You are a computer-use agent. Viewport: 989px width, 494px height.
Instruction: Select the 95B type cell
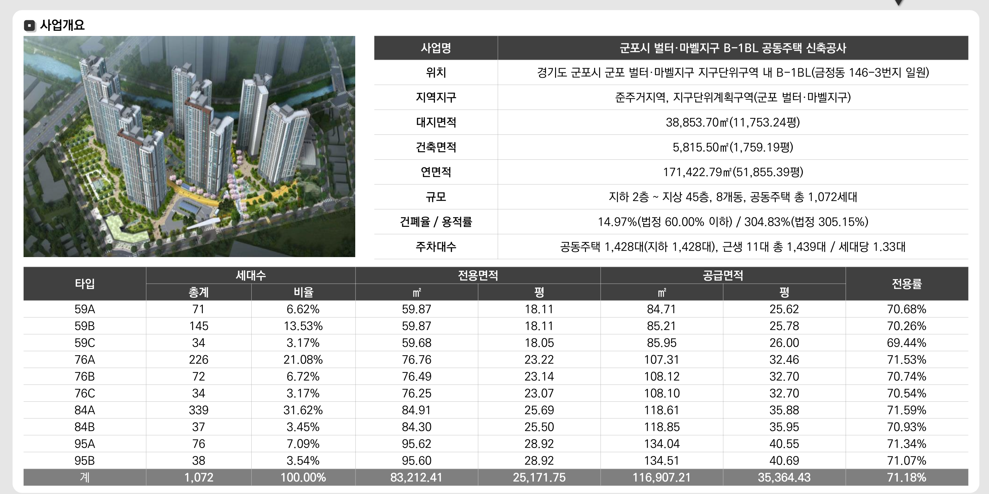point(84,461)
